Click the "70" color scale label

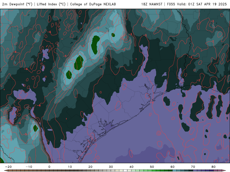pos(193,167)
